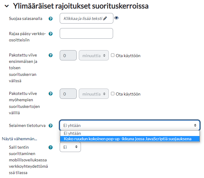Click help icon next to Suojaa salasanalla
This screenshot has height=178, width=204.
[x=51, y=18]
